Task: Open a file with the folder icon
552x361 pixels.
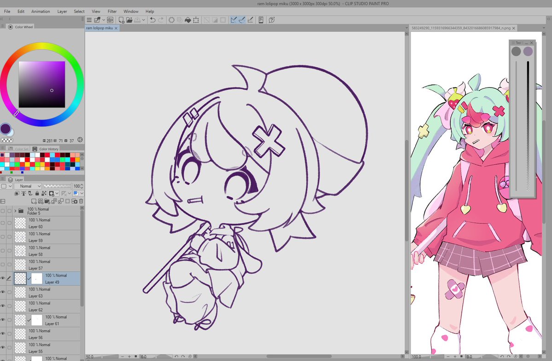Action: click(129, 20)
